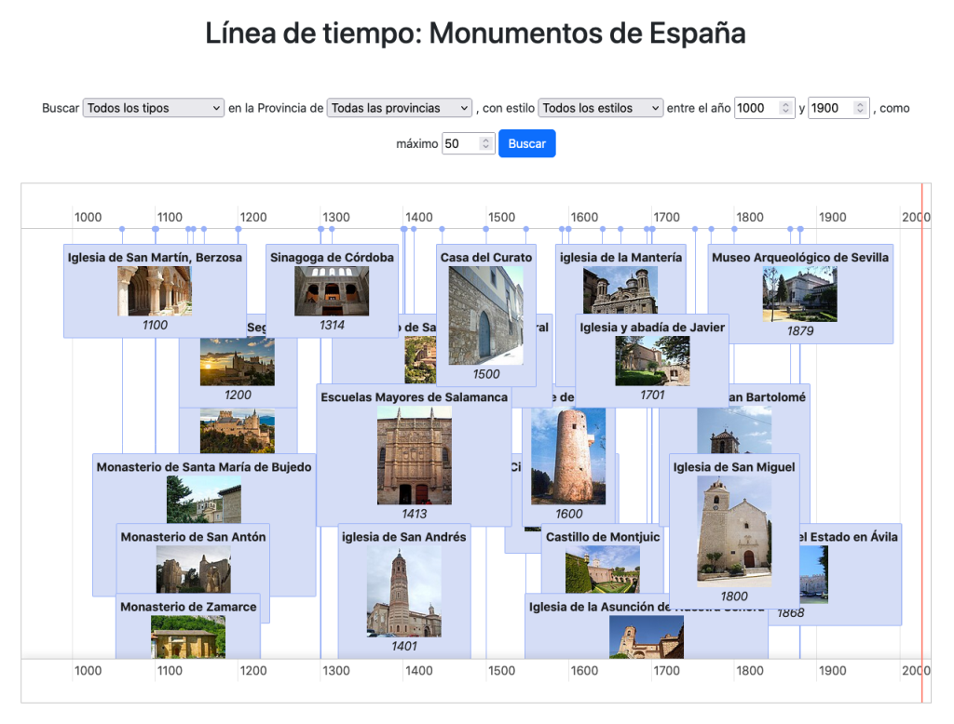The height and width of the screenshot is (724, 954).
Task: Open the 'Todos los tipos' dropdown
Action: [x=153, y=108]
